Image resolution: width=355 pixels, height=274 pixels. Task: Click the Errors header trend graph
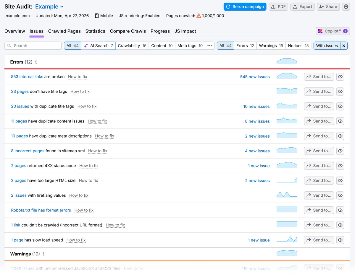pos(287,61)
